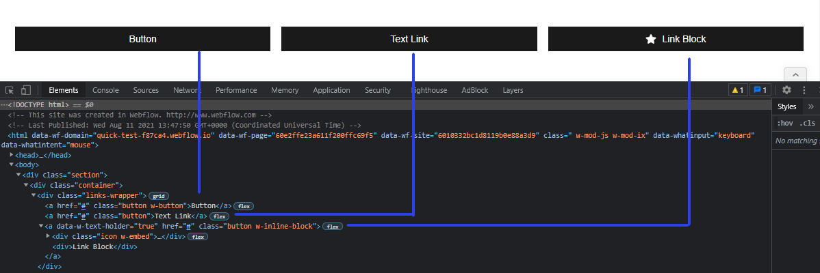820x273 pixels.
Task: Open the AdBlock tab
Action: [x=475, y=90]
